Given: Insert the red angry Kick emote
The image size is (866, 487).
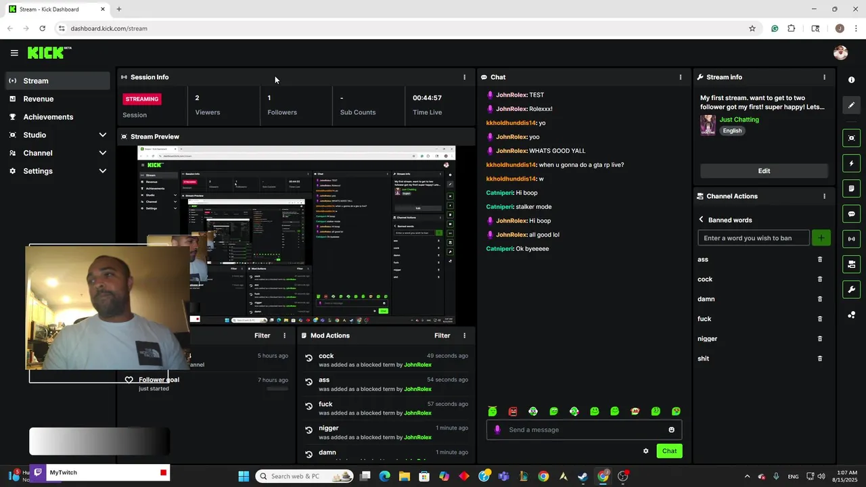Looking at the screenshot, I should pos(513,411).
